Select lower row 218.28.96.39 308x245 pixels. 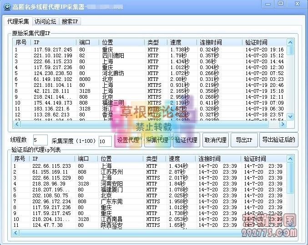pyautogui.click(x=149, y=184)
